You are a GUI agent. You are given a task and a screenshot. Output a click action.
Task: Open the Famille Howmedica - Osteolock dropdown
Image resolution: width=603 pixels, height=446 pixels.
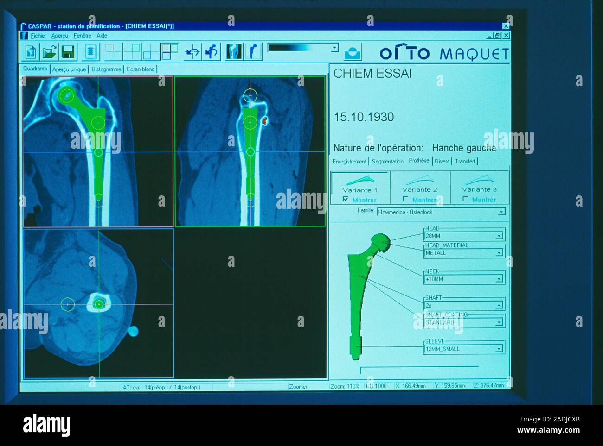[501, 212]
